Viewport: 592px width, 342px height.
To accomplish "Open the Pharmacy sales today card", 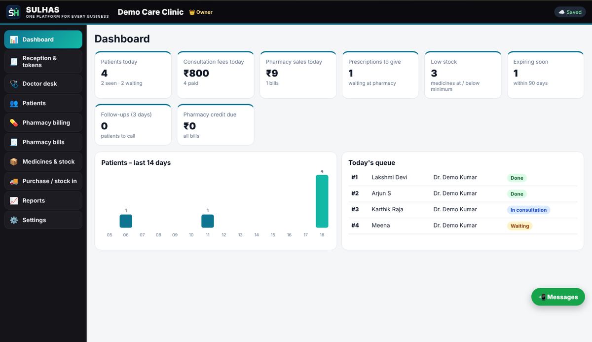I will [x=298, y=75].
